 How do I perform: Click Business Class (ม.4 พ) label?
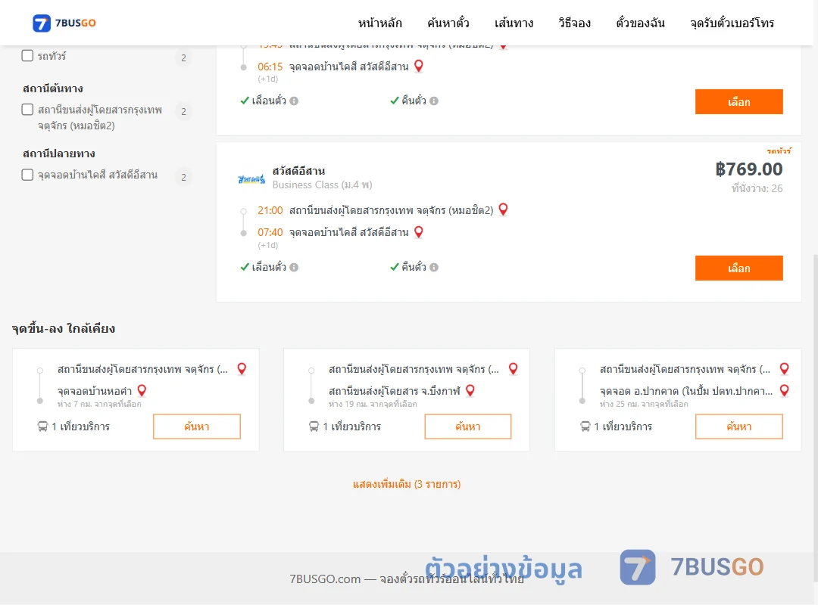click(x=323, y=185)
